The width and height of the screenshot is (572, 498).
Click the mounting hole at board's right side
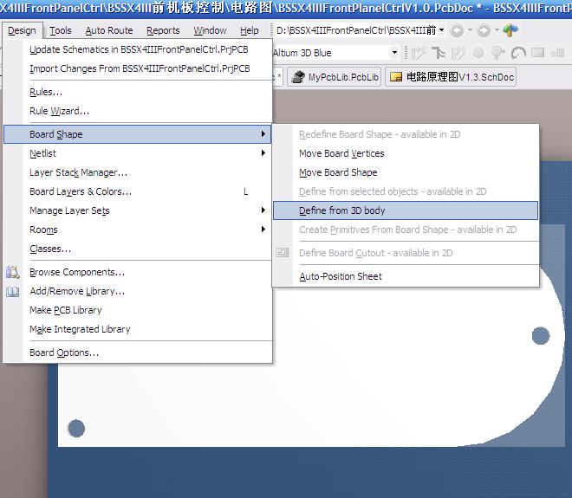(x=541, y=335)
